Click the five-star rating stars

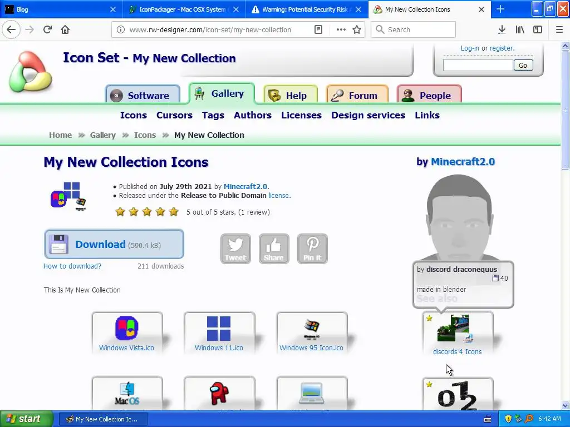(147, 212)
